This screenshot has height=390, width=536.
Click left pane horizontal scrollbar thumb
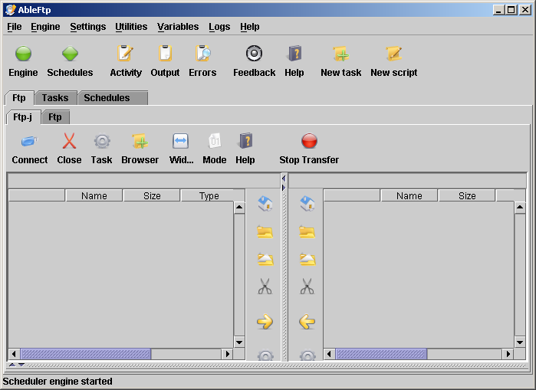(x=85, y=354)
